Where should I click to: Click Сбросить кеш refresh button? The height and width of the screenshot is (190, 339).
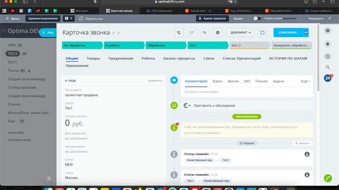tap(91, 19)
